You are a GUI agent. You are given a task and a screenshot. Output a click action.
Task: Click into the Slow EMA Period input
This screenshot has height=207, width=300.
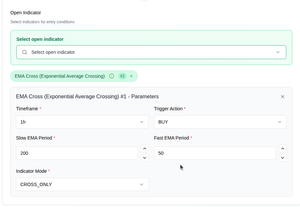click(77, 153)
